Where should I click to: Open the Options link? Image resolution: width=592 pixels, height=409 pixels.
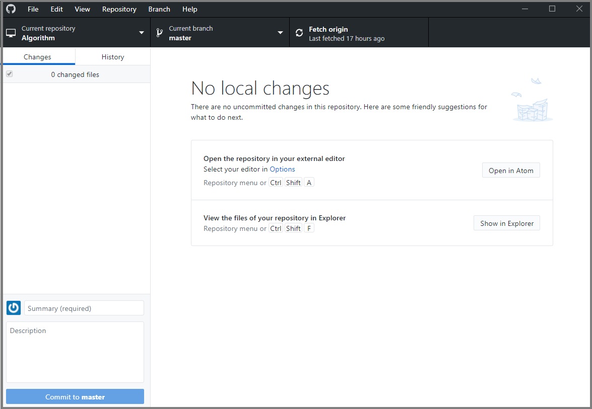coord(282,169)
